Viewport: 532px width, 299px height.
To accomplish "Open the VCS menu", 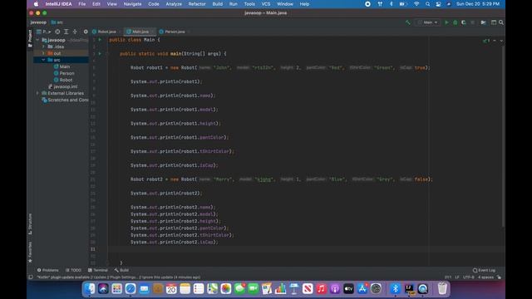I will point(266,4).
